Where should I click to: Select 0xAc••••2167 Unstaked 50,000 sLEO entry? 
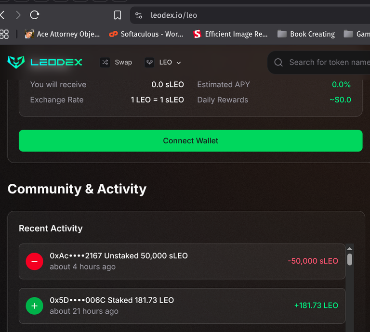pos(182,261)
